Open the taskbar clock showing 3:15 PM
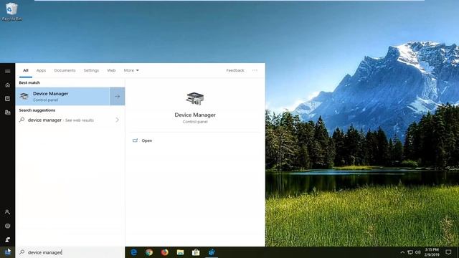459x258 pixels. tap(432, 252)
